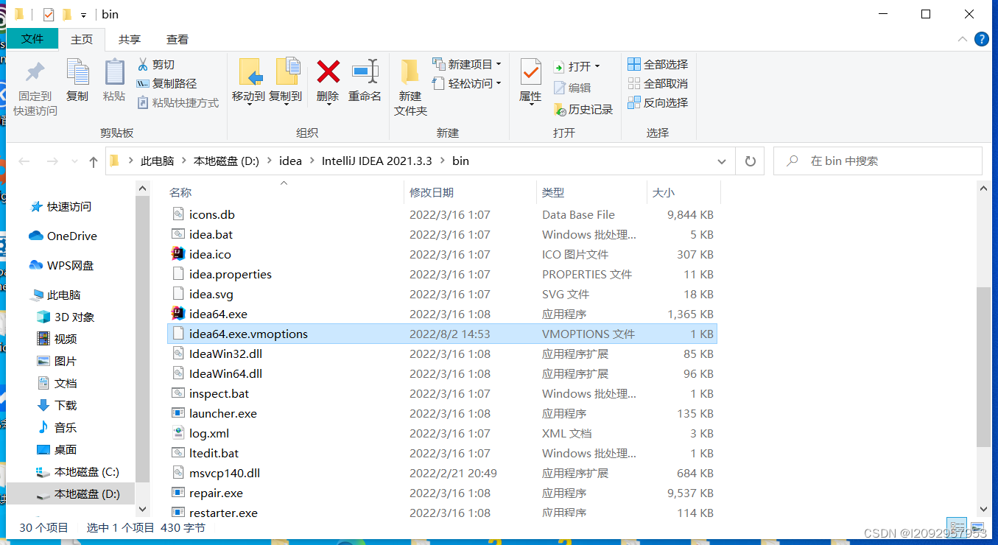Click the red Delete (删除) icon

[328, 72]
